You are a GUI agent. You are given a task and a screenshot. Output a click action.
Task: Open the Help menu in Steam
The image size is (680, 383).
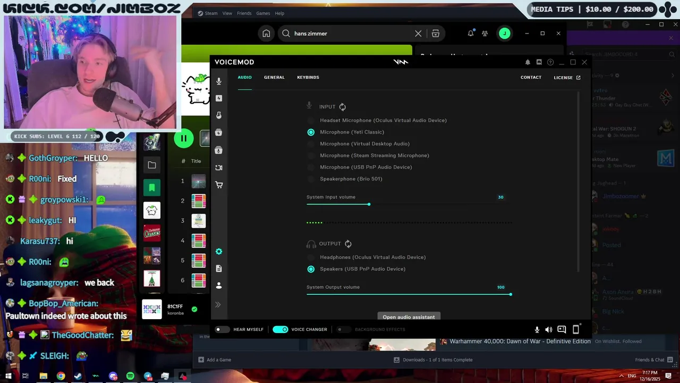tap(279, 13)
